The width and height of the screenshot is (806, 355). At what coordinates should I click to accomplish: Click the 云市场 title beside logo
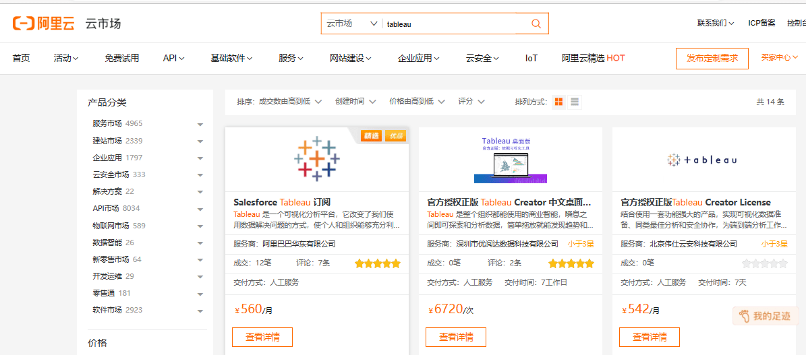point(103,24)
